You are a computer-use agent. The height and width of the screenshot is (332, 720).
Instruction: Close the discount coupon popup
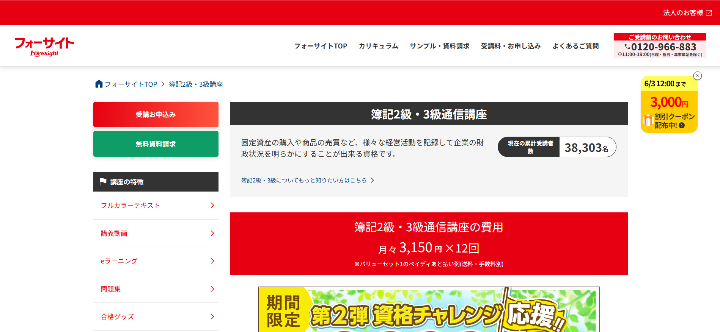point(697,76)
